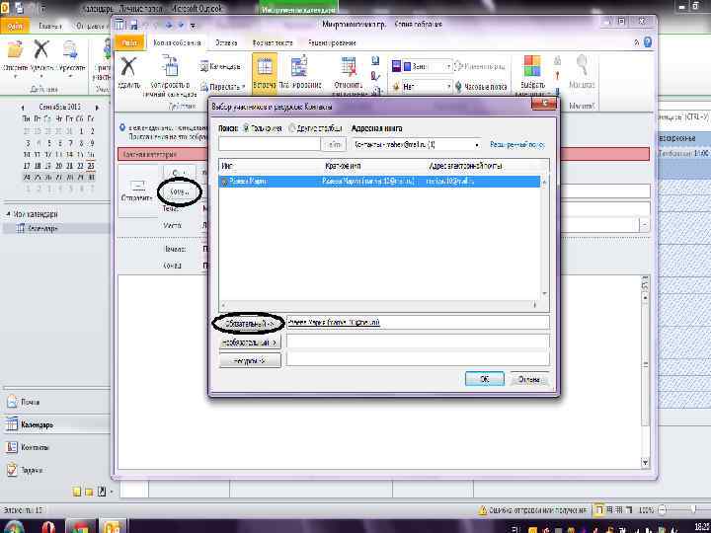This screenshot has height=533, width=711.
Task: Click the Resources input field
Action: coord(418,359)
